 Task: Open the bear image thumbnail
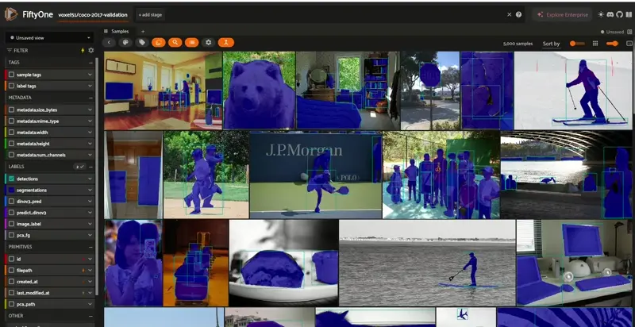[260, 90]
